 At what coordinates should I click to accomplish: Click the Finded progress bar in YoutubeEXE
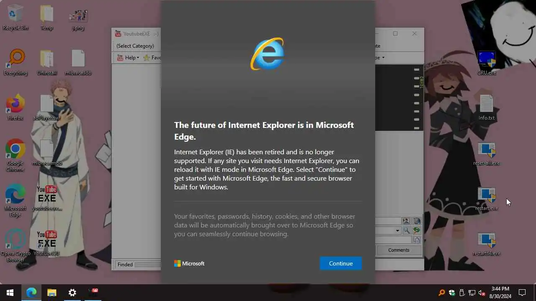click(147, 265)
